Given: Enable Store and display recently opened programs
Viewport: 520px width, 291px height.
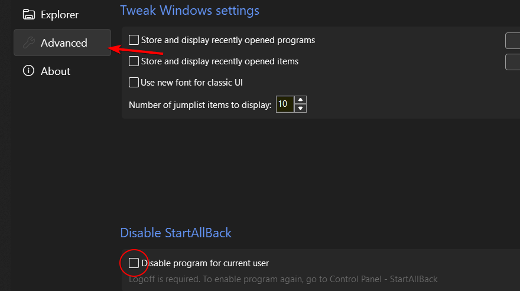Looking at the screenshot, I should [134, 40].
